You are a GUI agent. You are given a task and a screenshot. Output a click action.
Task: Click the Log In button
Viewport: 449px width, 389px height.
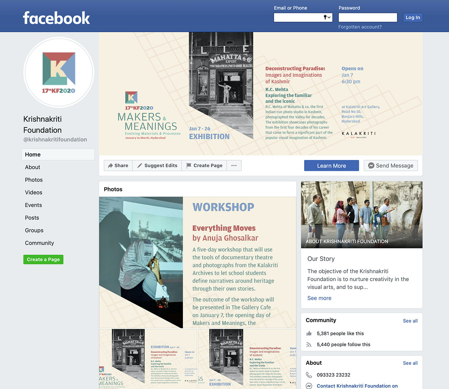pyautogui.click(x=413, y=17)
